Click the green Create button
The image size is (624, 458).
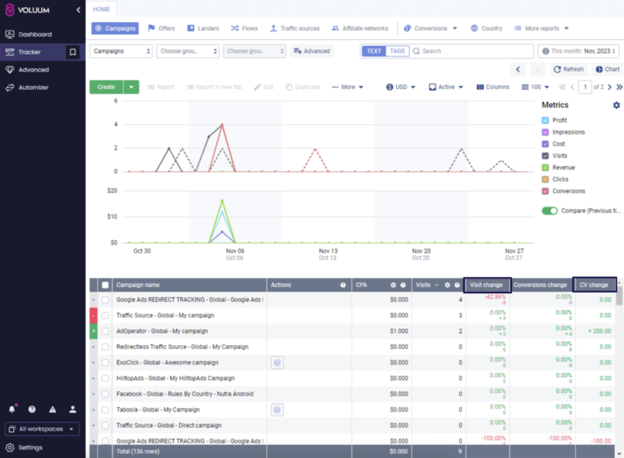[x=106, y=87]
